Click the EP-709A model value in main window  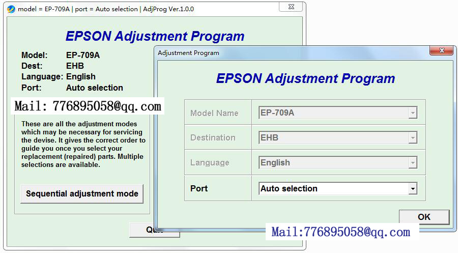83,55
